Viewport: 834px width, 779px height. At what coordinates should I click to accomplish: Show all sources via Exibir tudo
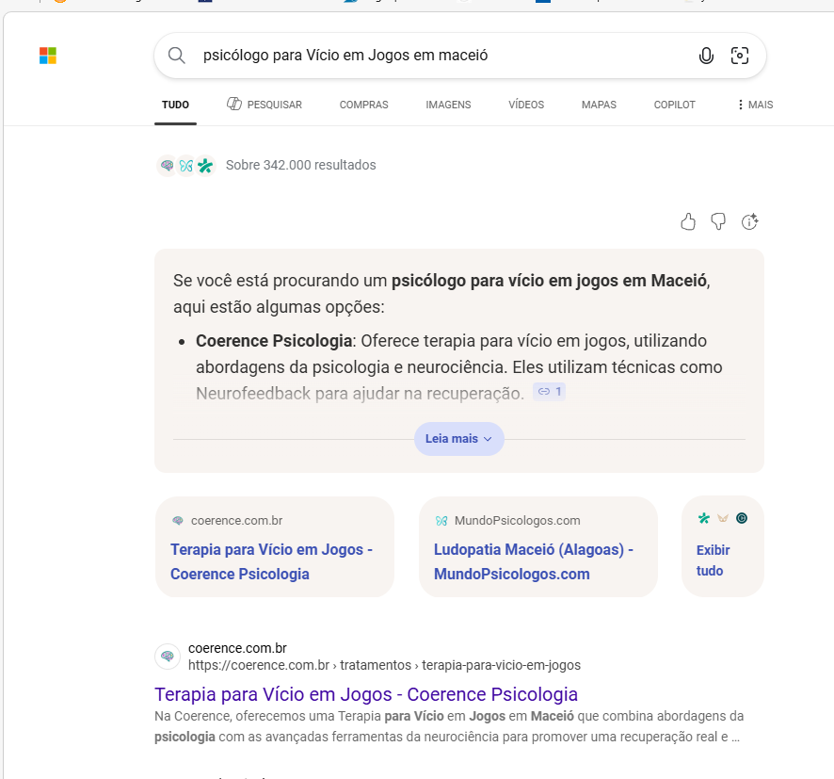[722, 546]
